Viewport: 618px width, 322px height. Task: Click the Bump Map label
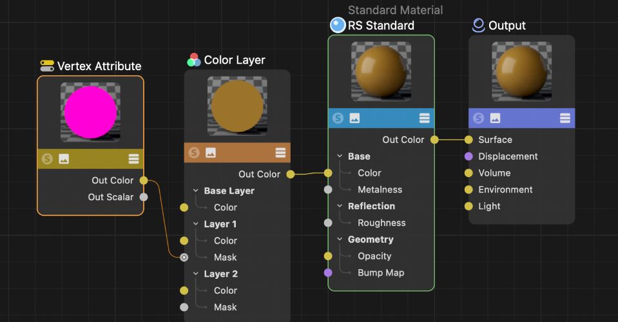tap(381, 273)
